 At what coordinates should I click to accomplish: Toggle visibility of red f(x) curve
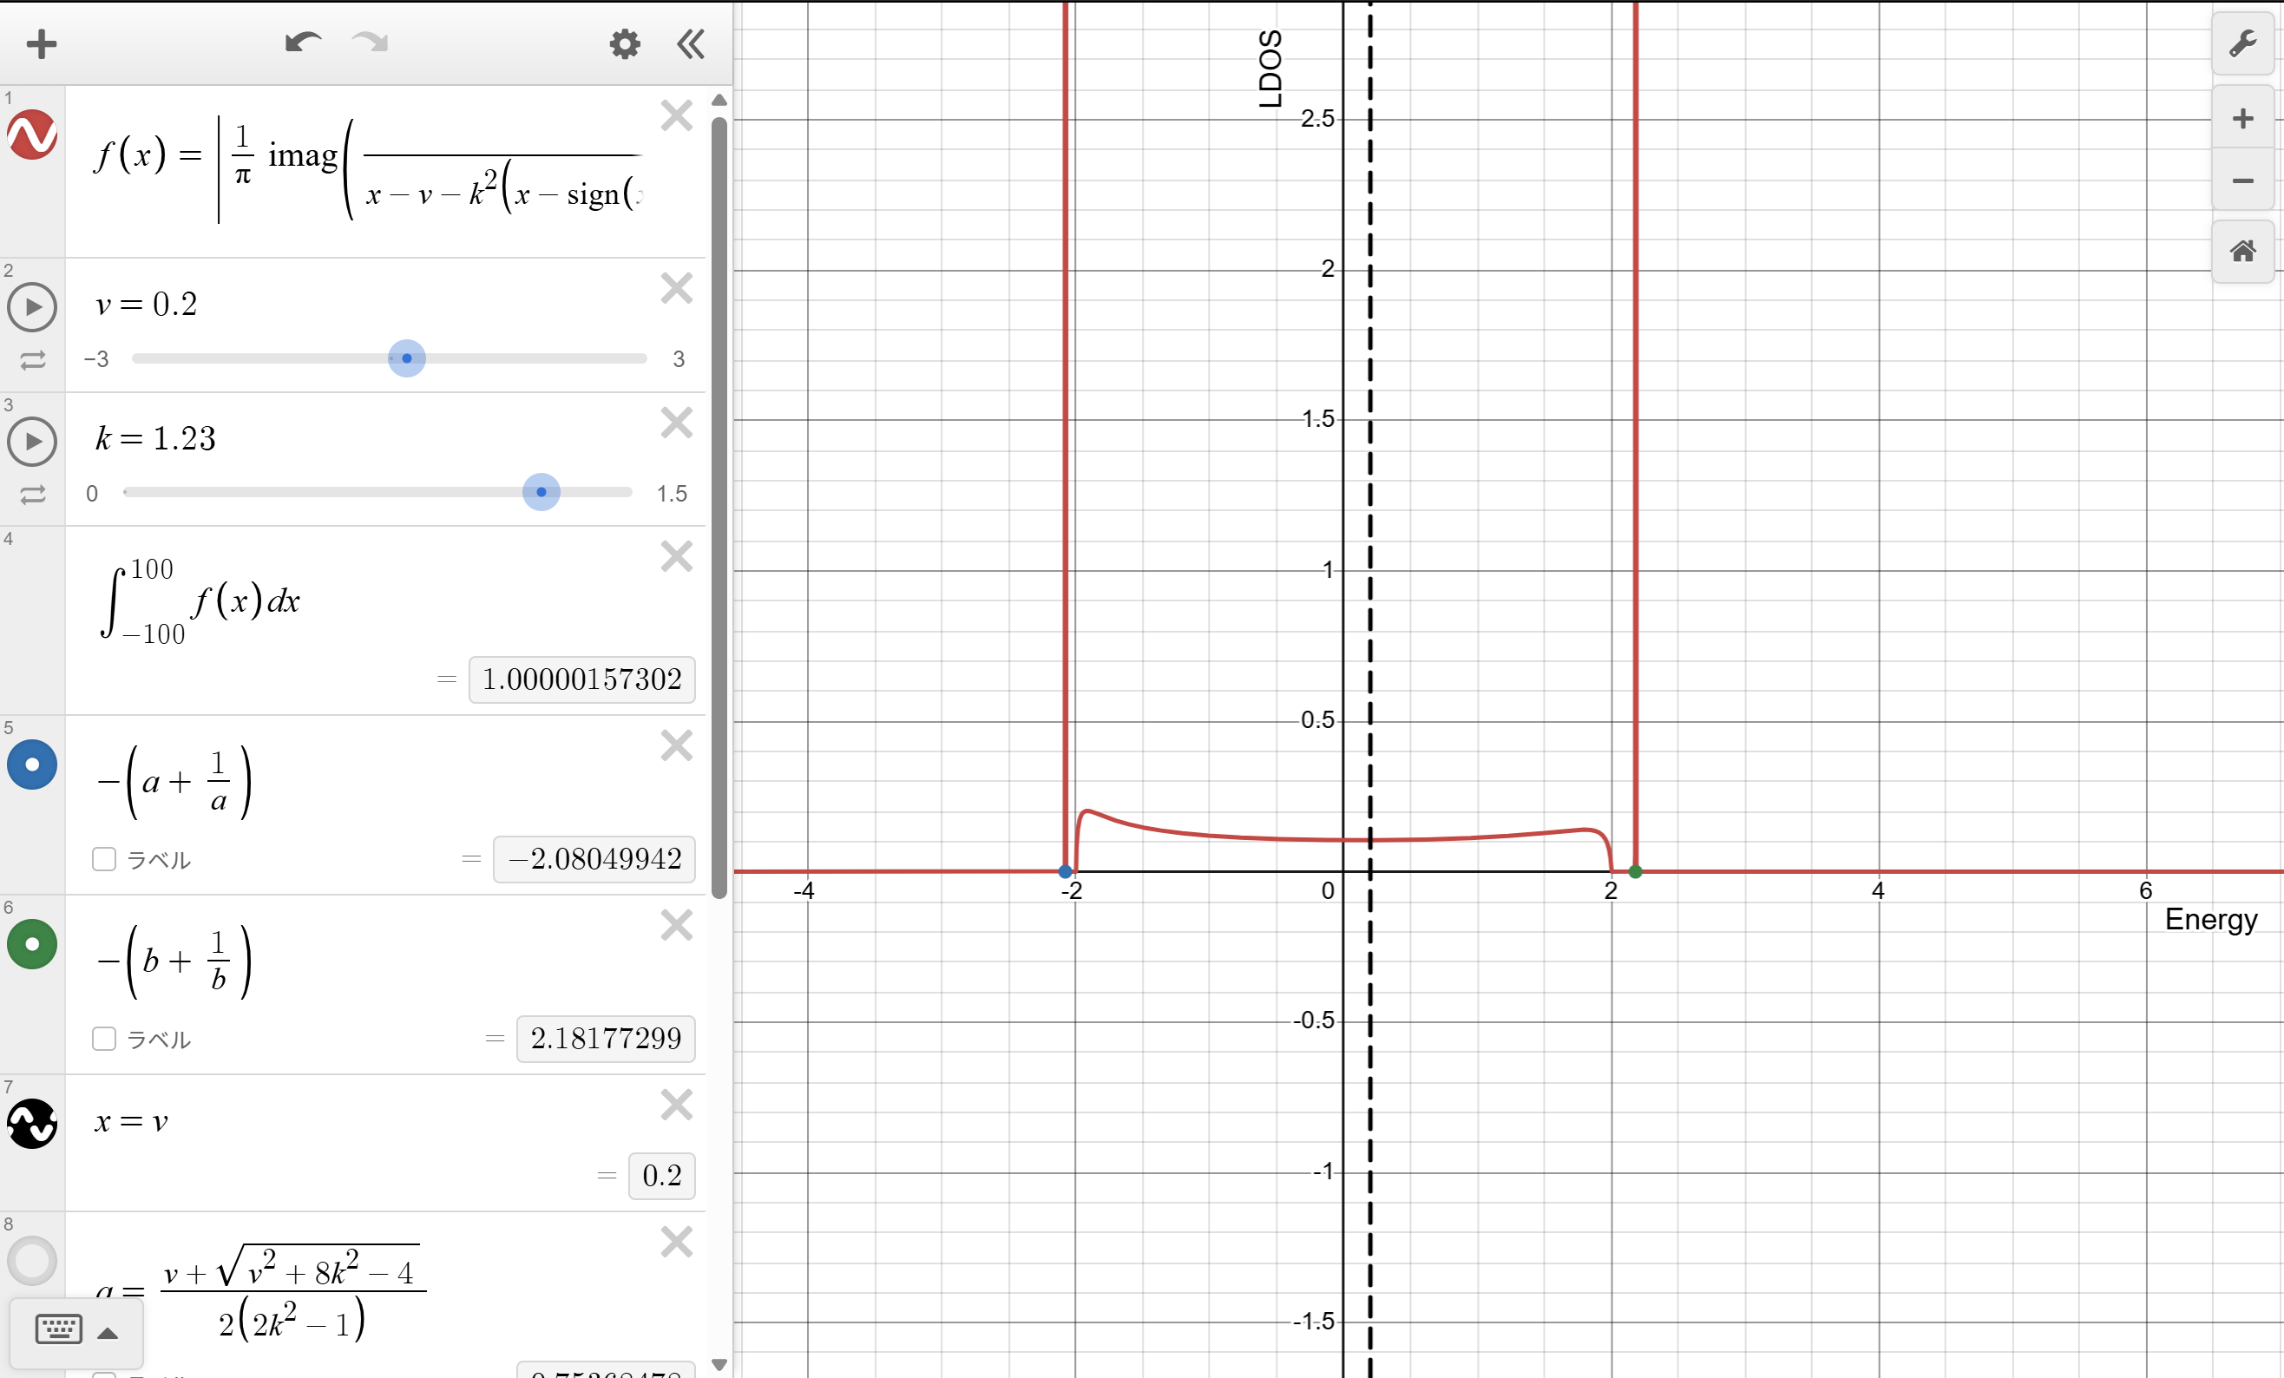click(32, 135)
